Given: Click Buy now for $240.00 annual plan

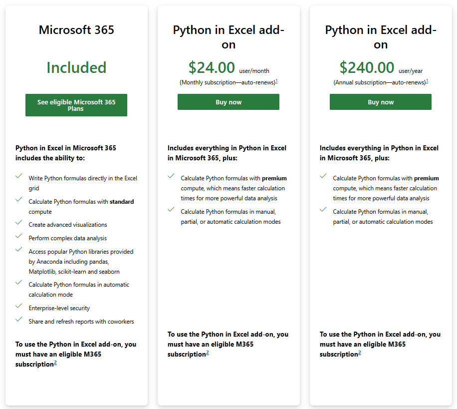Looking at the screenshot, I should pyautogui.click(x=380, y=102).
